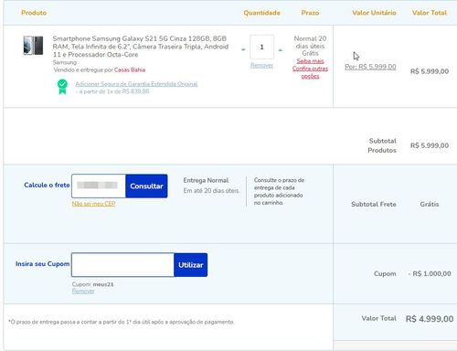Select the product row total R$ 5.999,00
This screenshot has height=351, width=457.
coord(430,71)
